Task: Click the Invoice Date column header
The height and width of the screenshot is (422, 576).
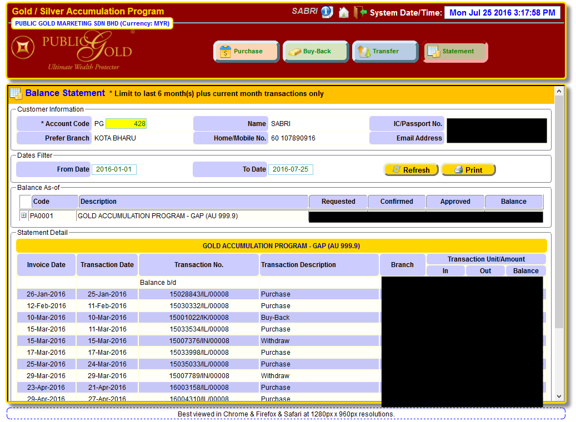Action: pos(46,265)
